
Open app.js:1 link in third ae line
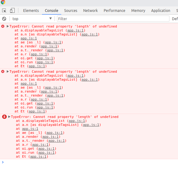[55, 133]
